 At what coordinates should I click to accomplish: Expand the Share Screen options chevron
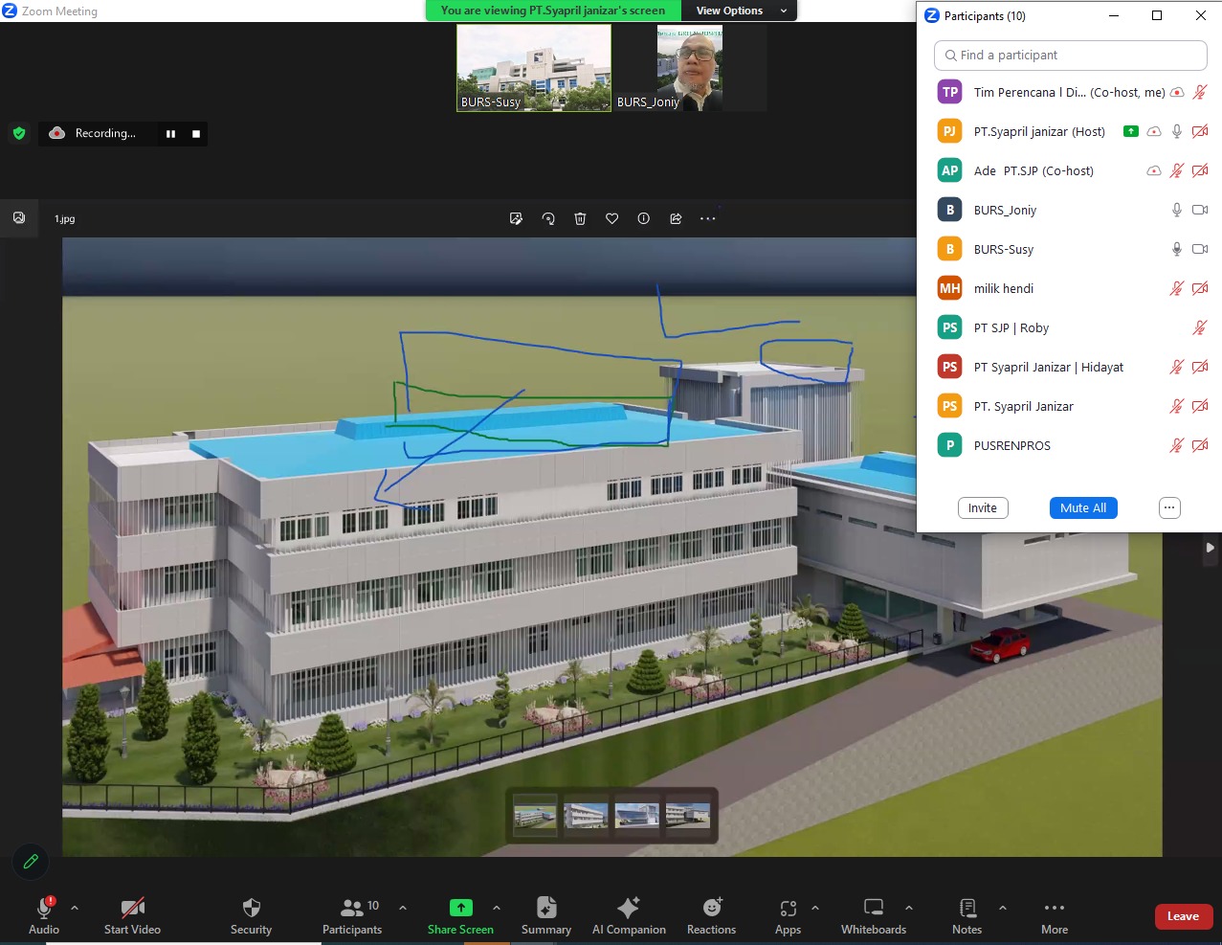point(496,908)
